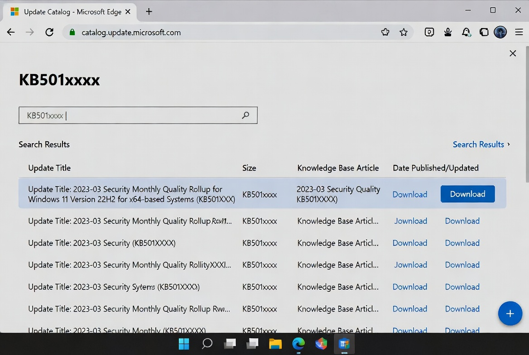Download the Windows 11 22H2 monthly rollup
The width and height of the screenshot is (529, 355).
pos(467,194)
